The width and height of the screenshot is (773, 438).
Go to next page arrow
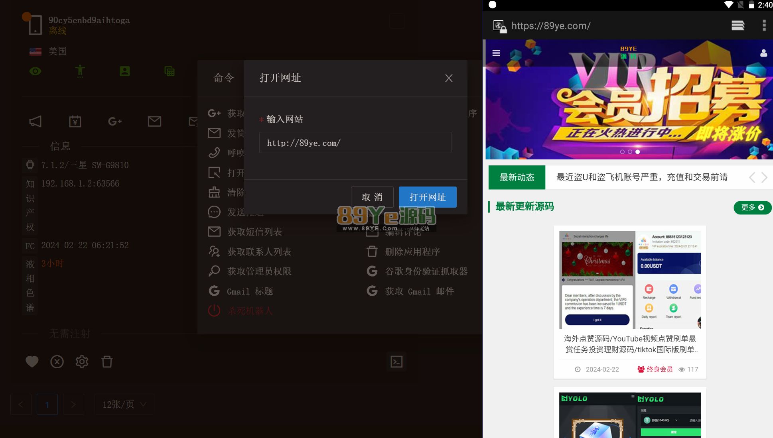73,404
